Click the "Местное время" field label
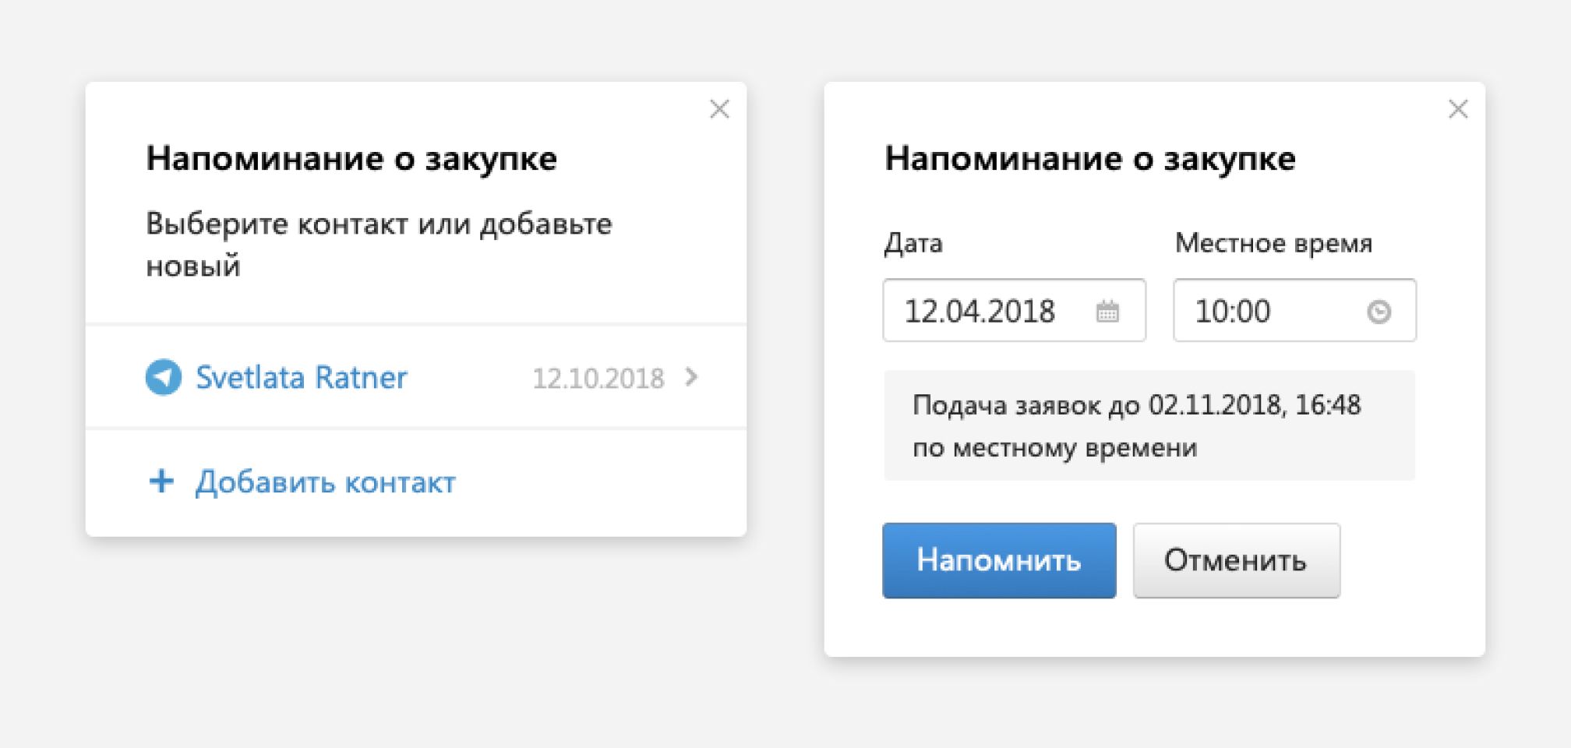The height and width of the screenshot is (748, 1571). [1273, 243]
